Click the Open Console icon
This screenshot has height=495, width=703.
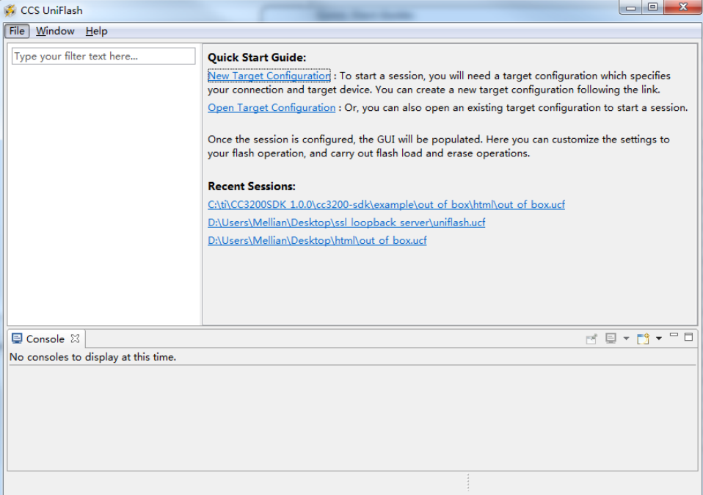(644, 339)
